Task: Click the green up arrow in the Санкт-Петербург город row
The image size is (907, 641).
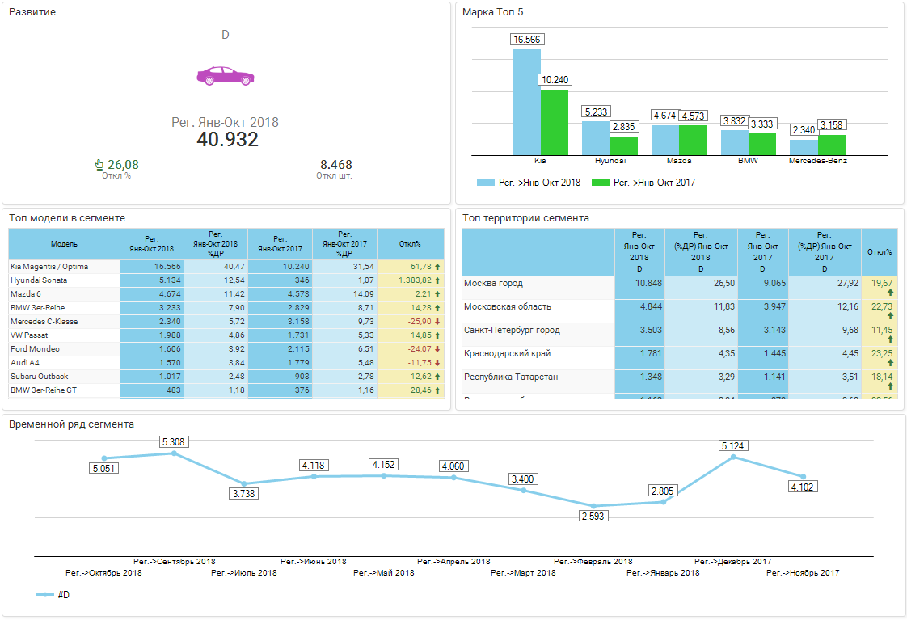Action: (890, 339)
